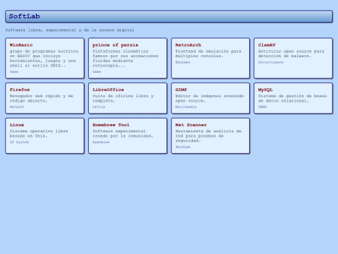
Task: Select the NetSoft category tag
Action: (17, 107)
